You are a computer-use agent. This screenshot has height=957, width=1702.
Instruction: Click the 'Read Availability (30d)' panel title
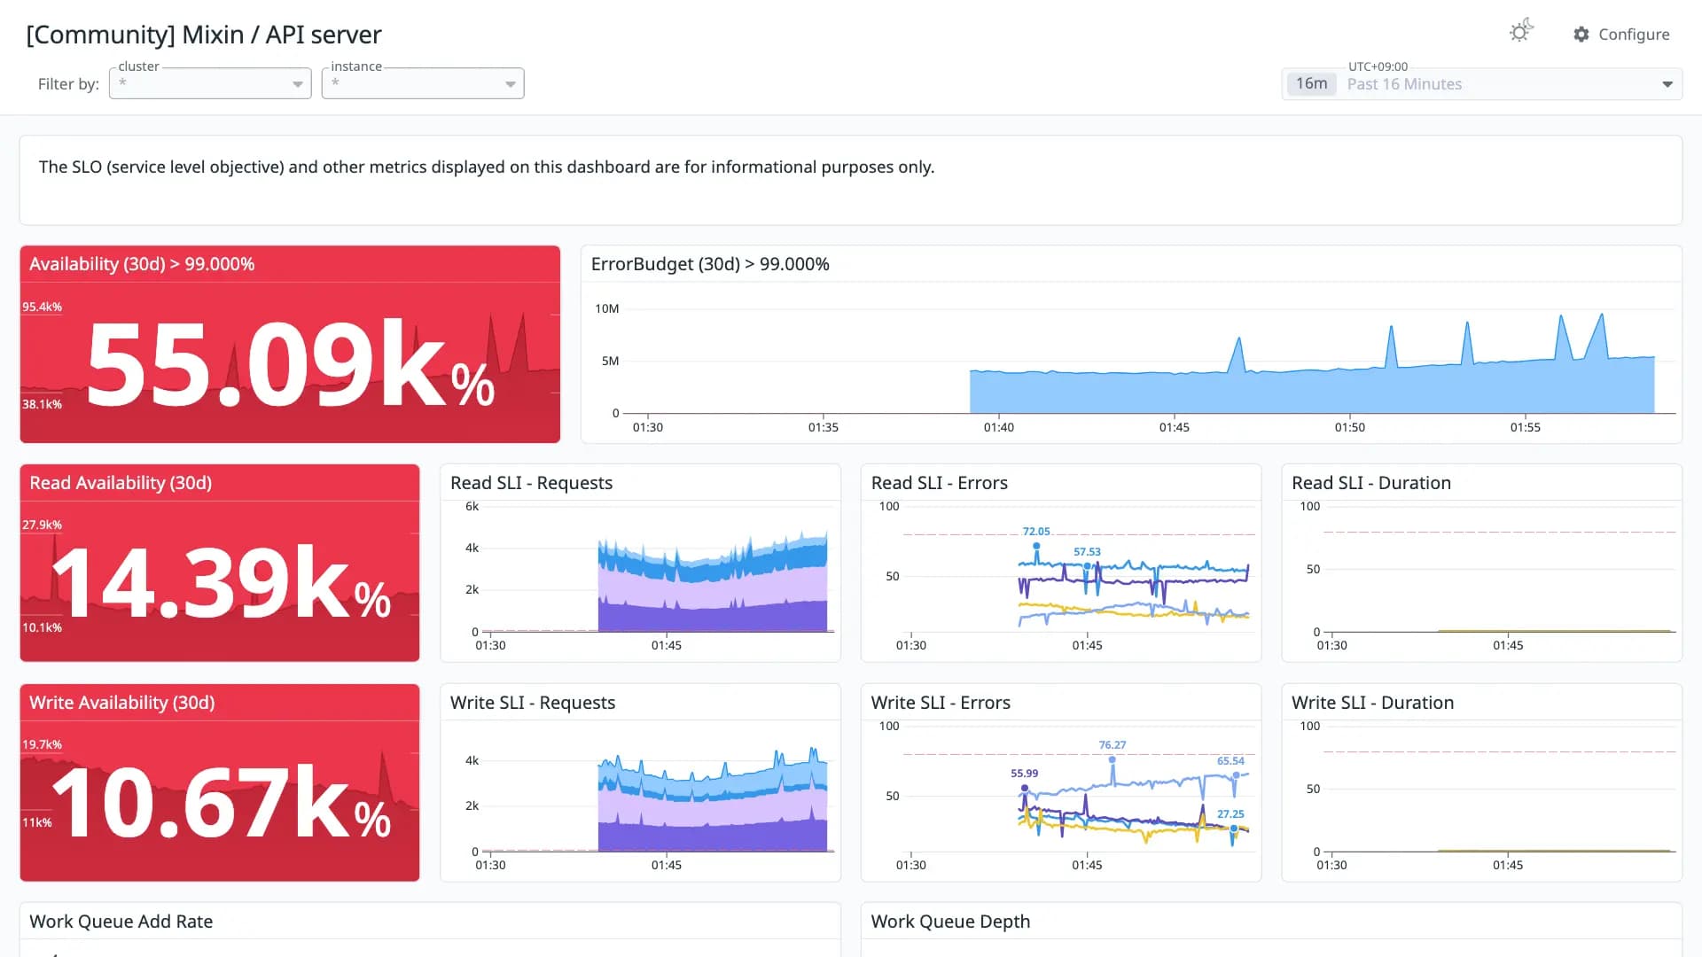pyautogui.click(x=121, y=483)
